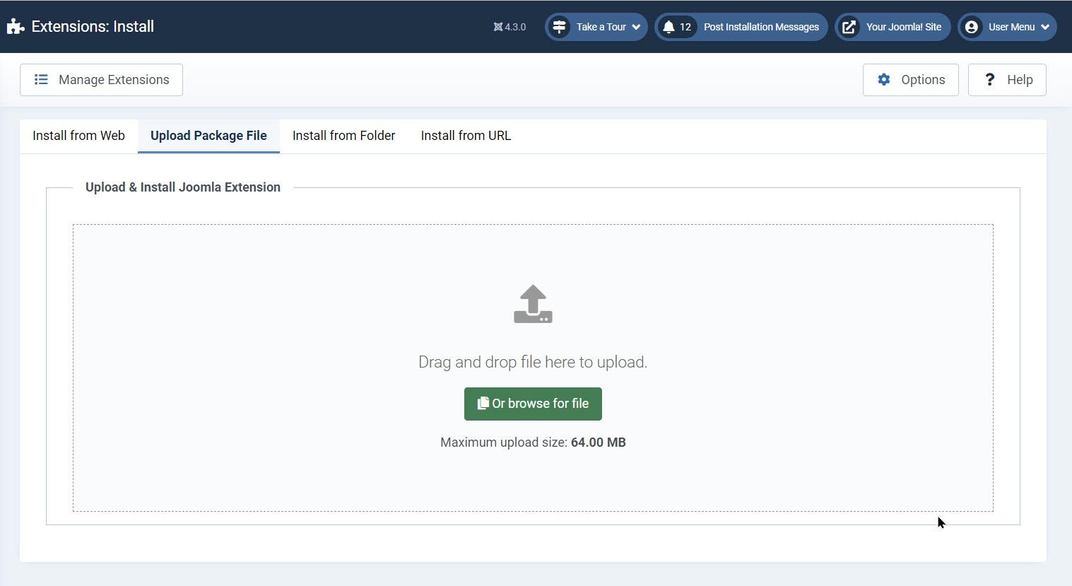Click the gear icon in Options

coord(883,80)
